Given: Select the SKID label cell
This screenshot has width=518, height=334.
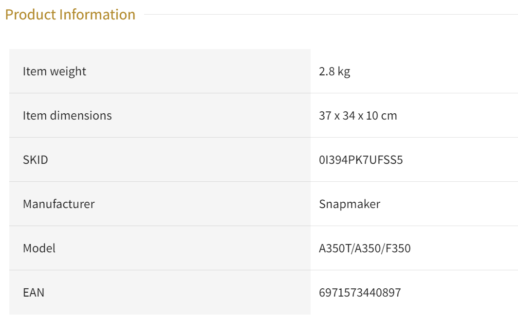Looking at the screenshot, I should (x=160, y=160).
